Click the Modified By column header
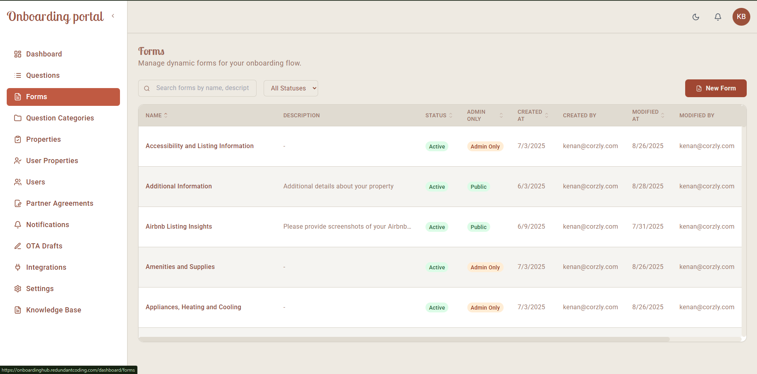The width and height of the screenshot is (757, 374). tap(697, 115)
